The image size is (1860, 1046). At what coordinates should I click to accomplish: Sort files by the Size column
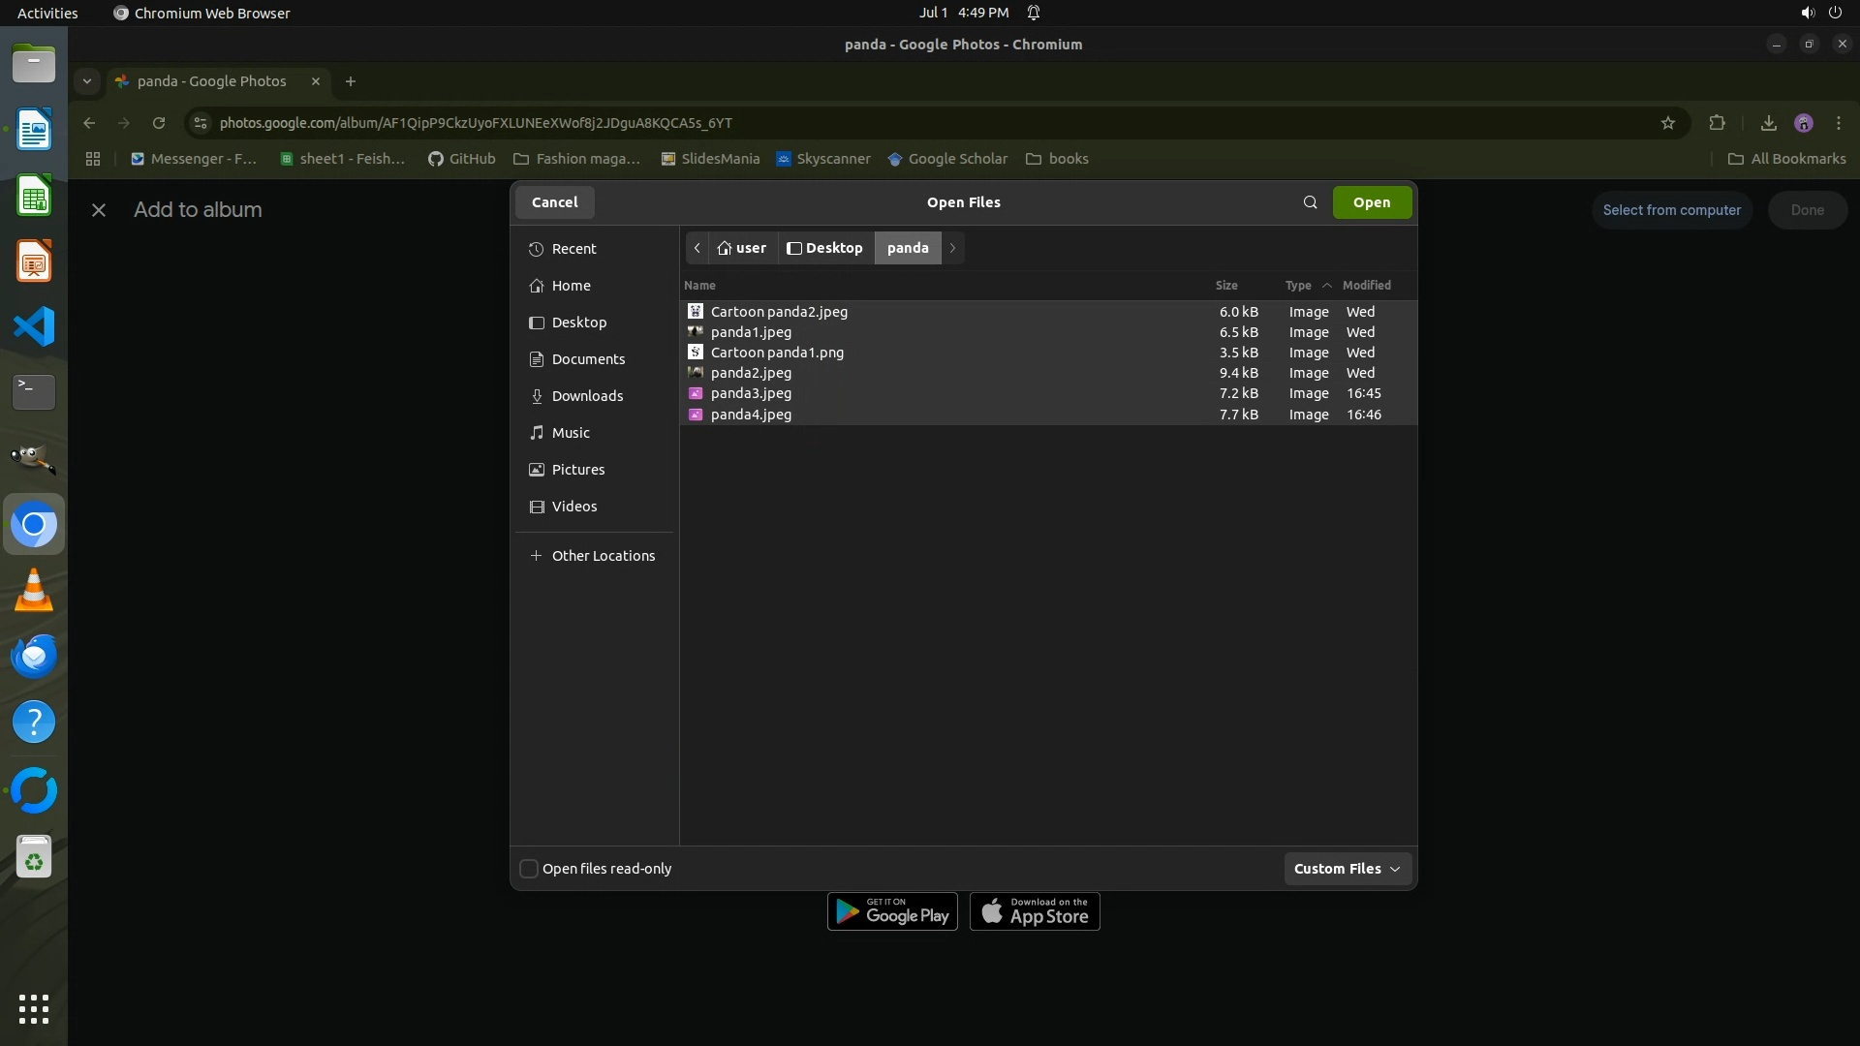pyautogui.click(x=1225, y=286)
